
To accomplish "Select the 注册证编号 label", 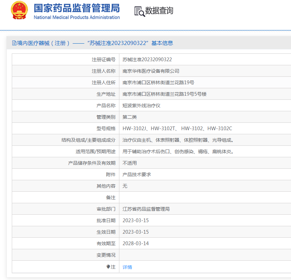I will pos(104,60).
